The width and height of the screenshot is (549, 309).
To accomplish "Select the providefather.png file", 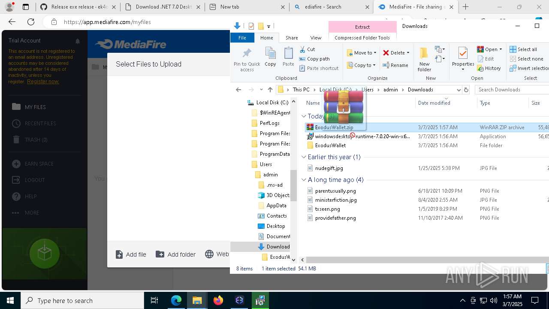I will tap(335, 218).
